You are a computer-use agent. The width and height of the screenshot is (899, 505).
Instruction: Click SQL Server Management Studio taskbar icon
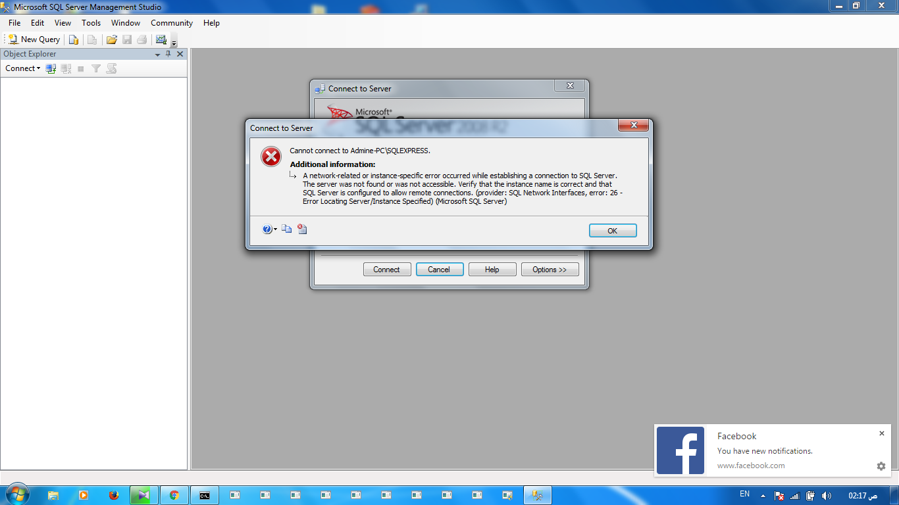tap(538, 495)
